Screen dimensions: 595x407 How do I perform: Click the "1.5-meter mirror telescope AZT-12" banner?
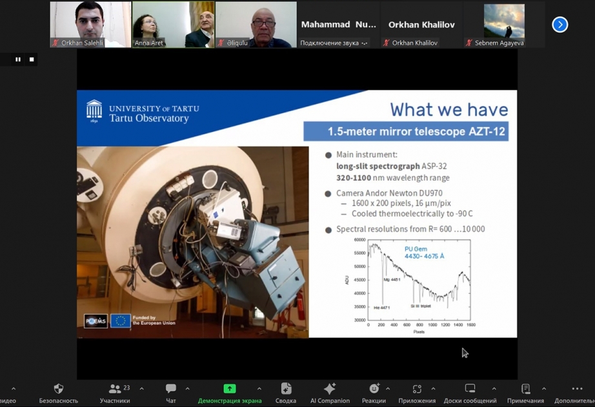tap(406, 132)
